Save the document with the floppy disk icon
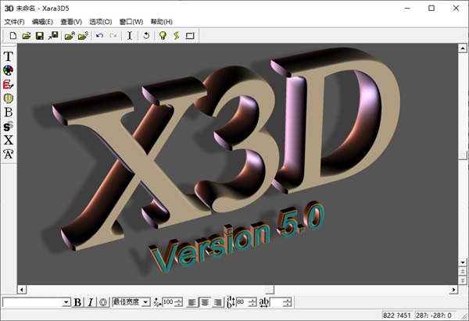The width and height of the screenshot is (469, 321). click(x=40, y=36)
